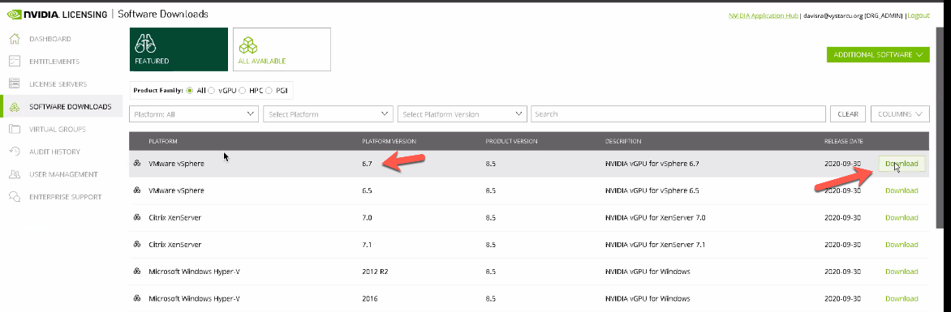Viewport: 951px width, 312px height.
Task: Open the Select Platform Version dropdown
Action: coord(463,114)
